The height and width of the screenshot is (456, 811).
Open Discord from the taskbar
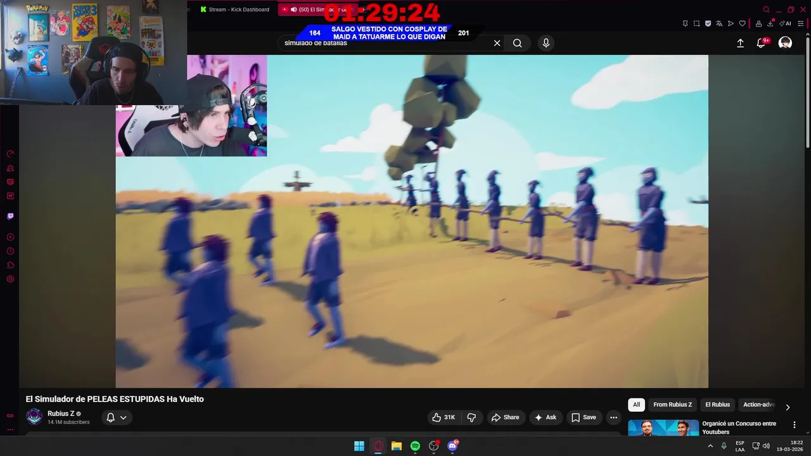click(452, 446)
